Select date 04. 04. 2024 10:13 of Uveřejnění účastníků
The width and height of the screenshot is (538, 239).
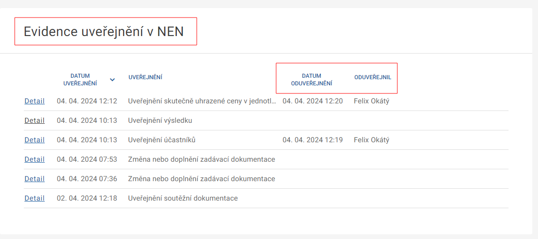point(87,140)
